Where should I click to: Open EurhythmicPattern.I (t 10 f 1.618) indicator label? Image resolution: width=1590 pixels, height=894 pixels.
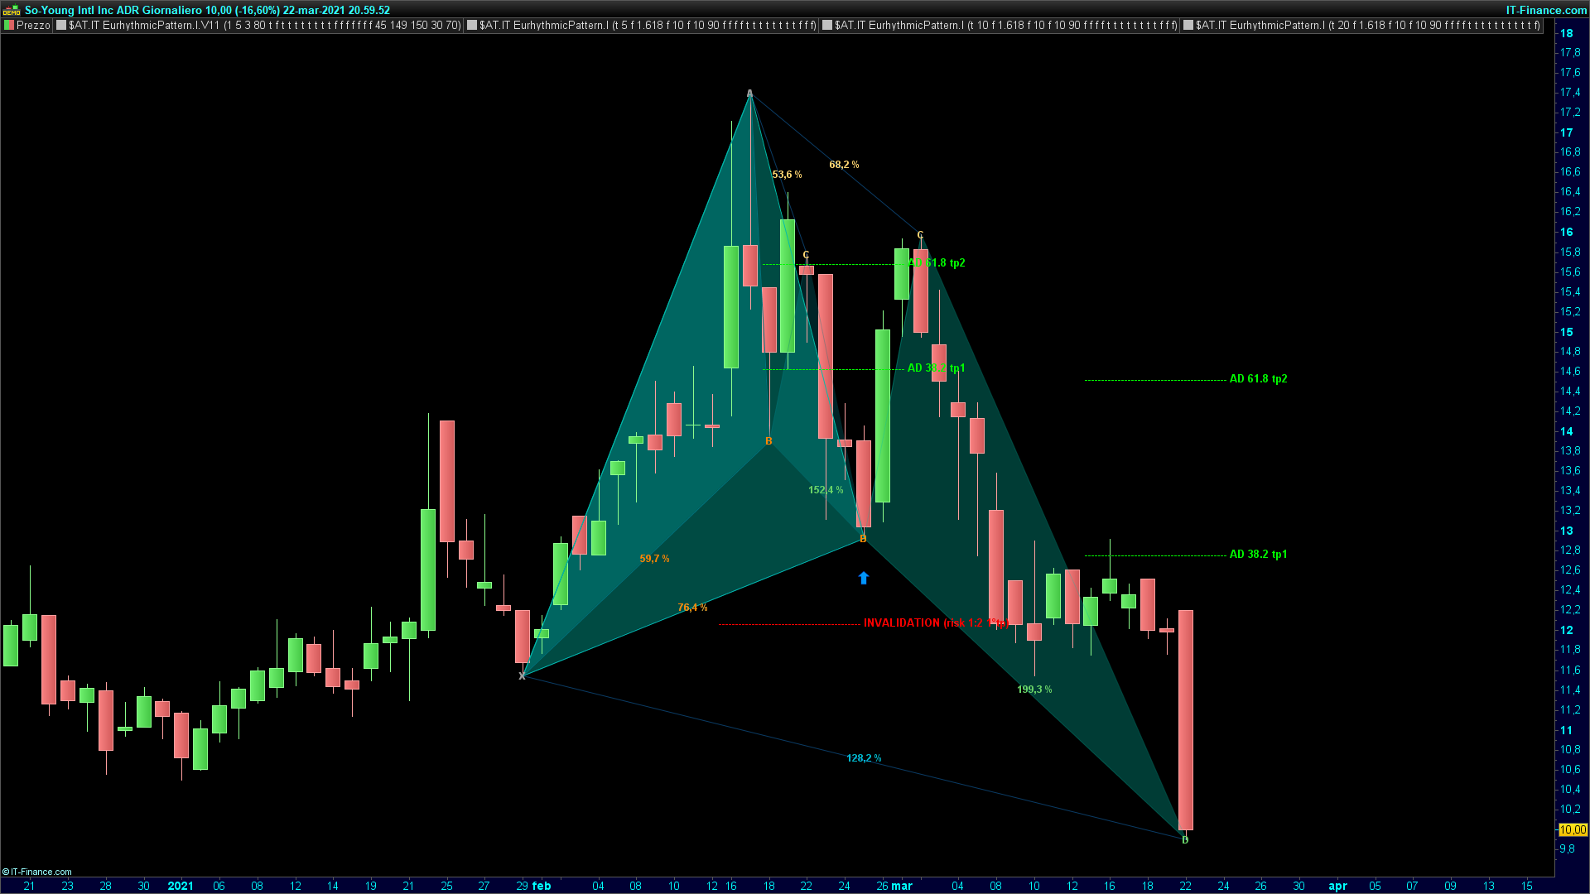tap(1005, 26)
